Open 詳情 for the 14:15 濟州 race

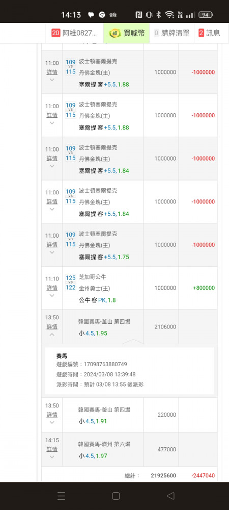point(52,449)
